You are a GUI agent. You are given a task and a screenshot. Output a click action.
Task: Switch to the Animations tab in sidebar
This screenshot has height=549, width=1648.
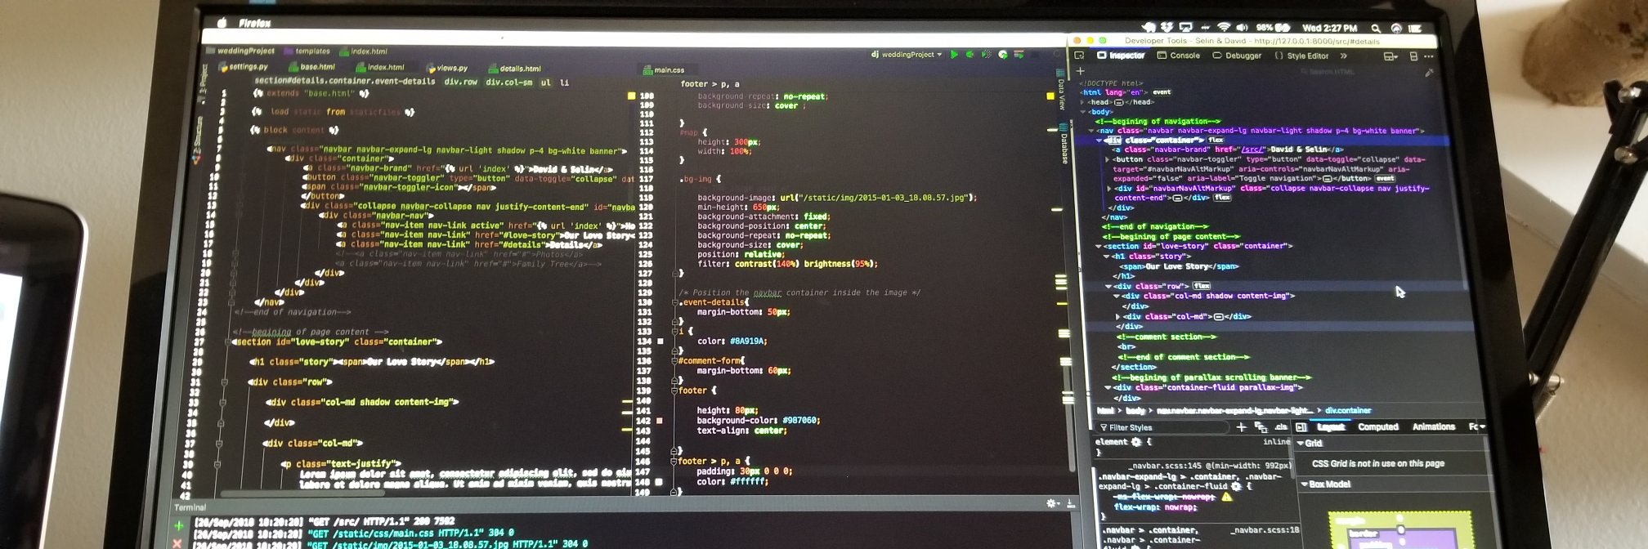(1434, 426)
